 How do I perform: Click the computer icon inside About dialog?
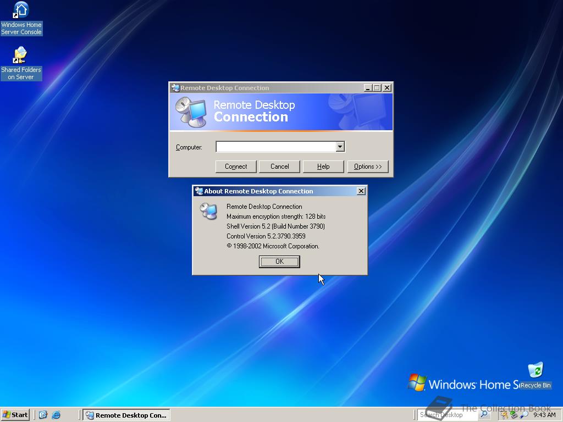coord(208,211)
